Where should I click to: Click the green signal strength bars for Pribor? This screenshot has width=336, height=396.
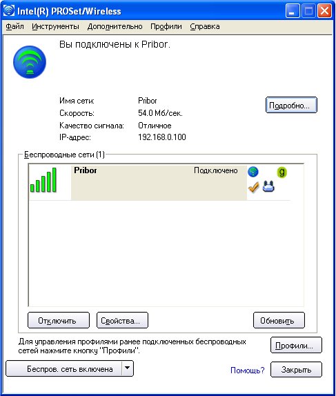coord(43,180)
